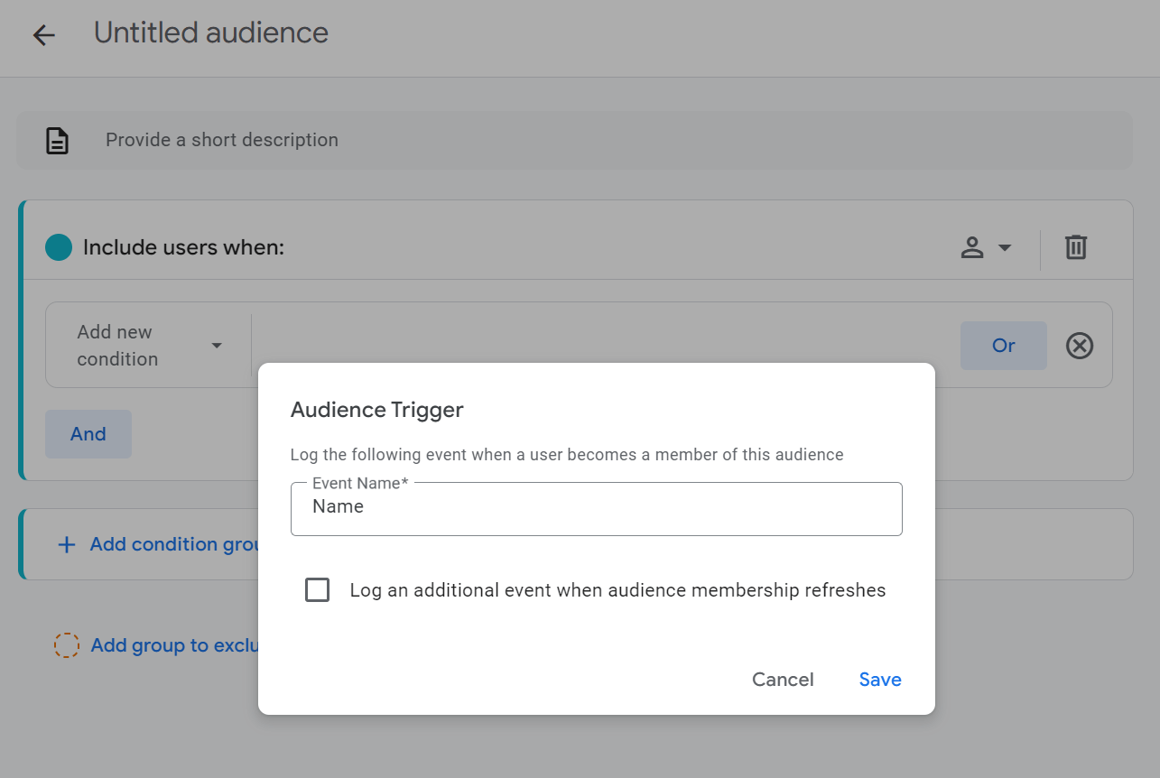Cancel the Audience Trigger dialog

click(x=783, y=680)
